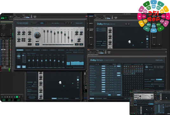Select the last tab in Spacelab's lower tab row
170x115 pixels.
click(x=61, y=50)
